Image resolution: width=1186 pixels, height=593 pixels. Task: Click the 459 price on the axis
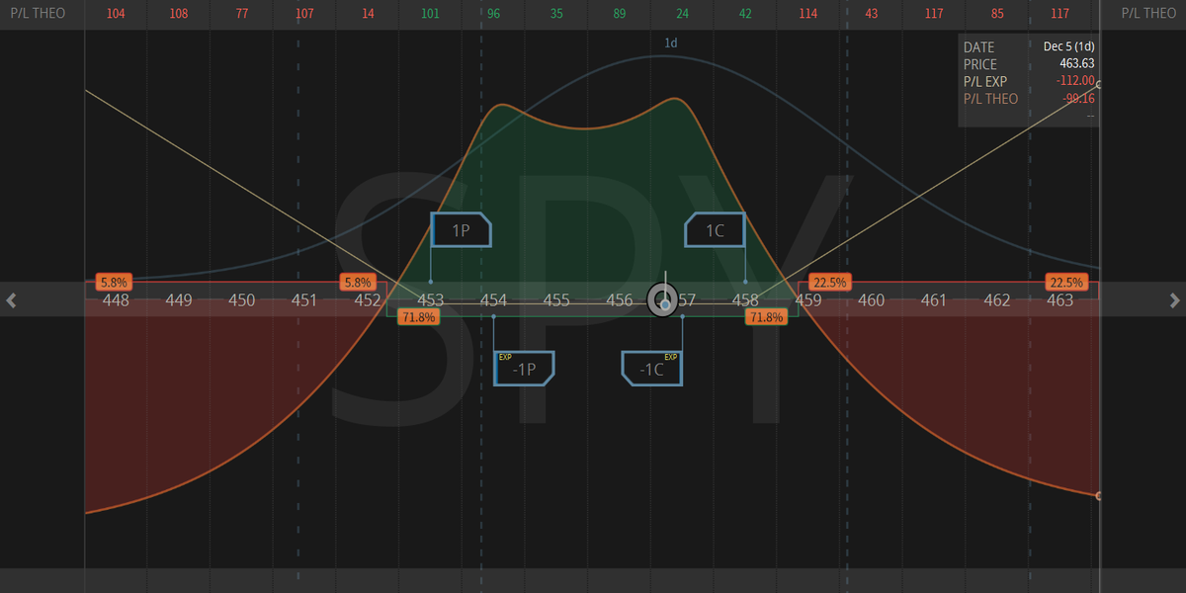coord(808,300)
